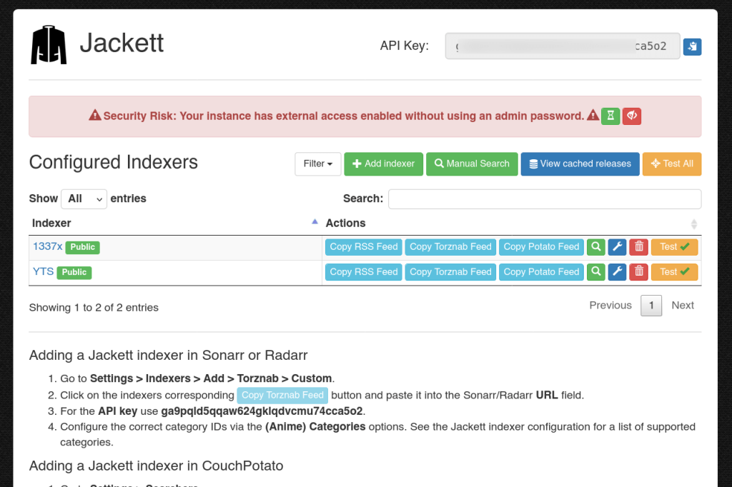Click the Previous pagination link
The height and width of the screenshot is (487, 732).
click(x=610, y=305)
